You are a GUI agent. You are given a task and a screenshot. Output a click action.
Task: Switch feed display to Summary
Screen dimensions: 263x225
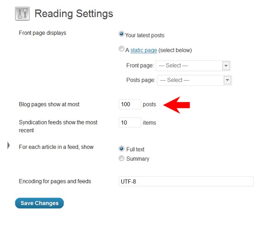(122, 158)
